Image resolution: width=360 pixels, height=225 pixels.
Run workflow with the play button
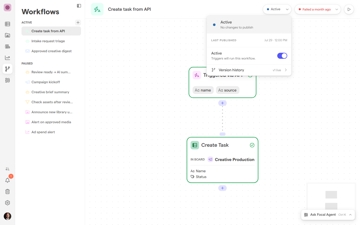(349, 9)
